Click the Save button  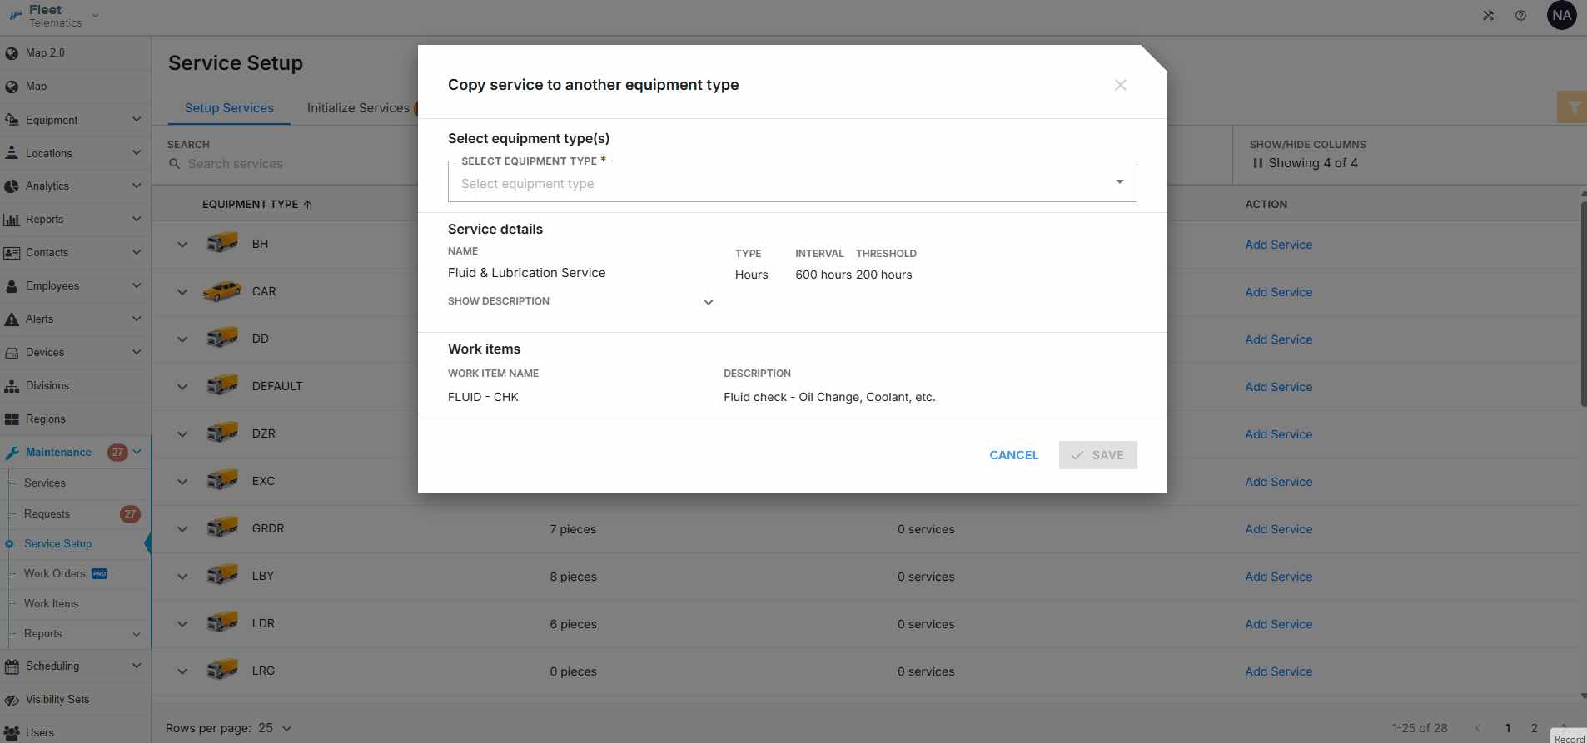[x=1098, y=455]
